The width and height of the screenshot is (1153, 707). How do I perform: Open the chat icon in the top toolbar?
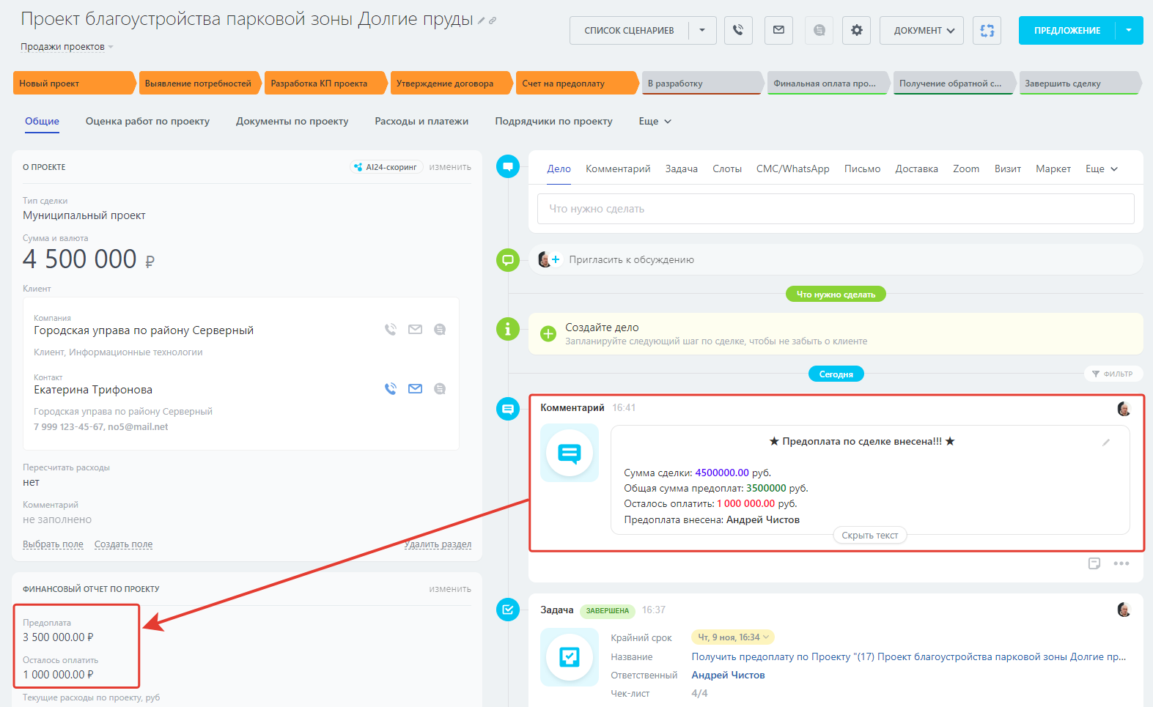[x=819, y=30]
